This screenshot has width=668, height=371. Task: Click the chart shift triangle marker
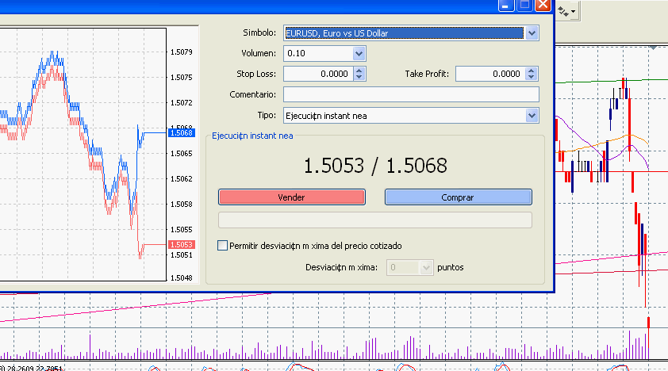click(x=653, y=48)
